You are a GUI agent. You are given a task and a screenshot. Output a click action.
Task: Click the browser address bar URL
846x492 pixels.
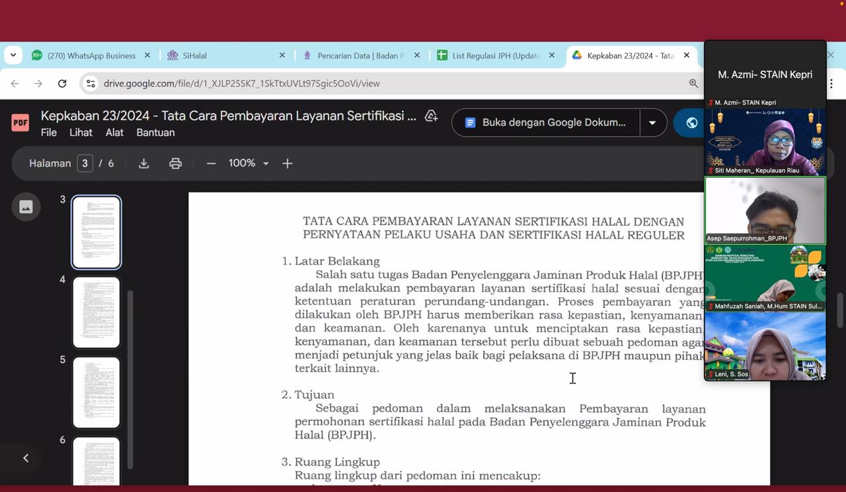pos(241,83)
